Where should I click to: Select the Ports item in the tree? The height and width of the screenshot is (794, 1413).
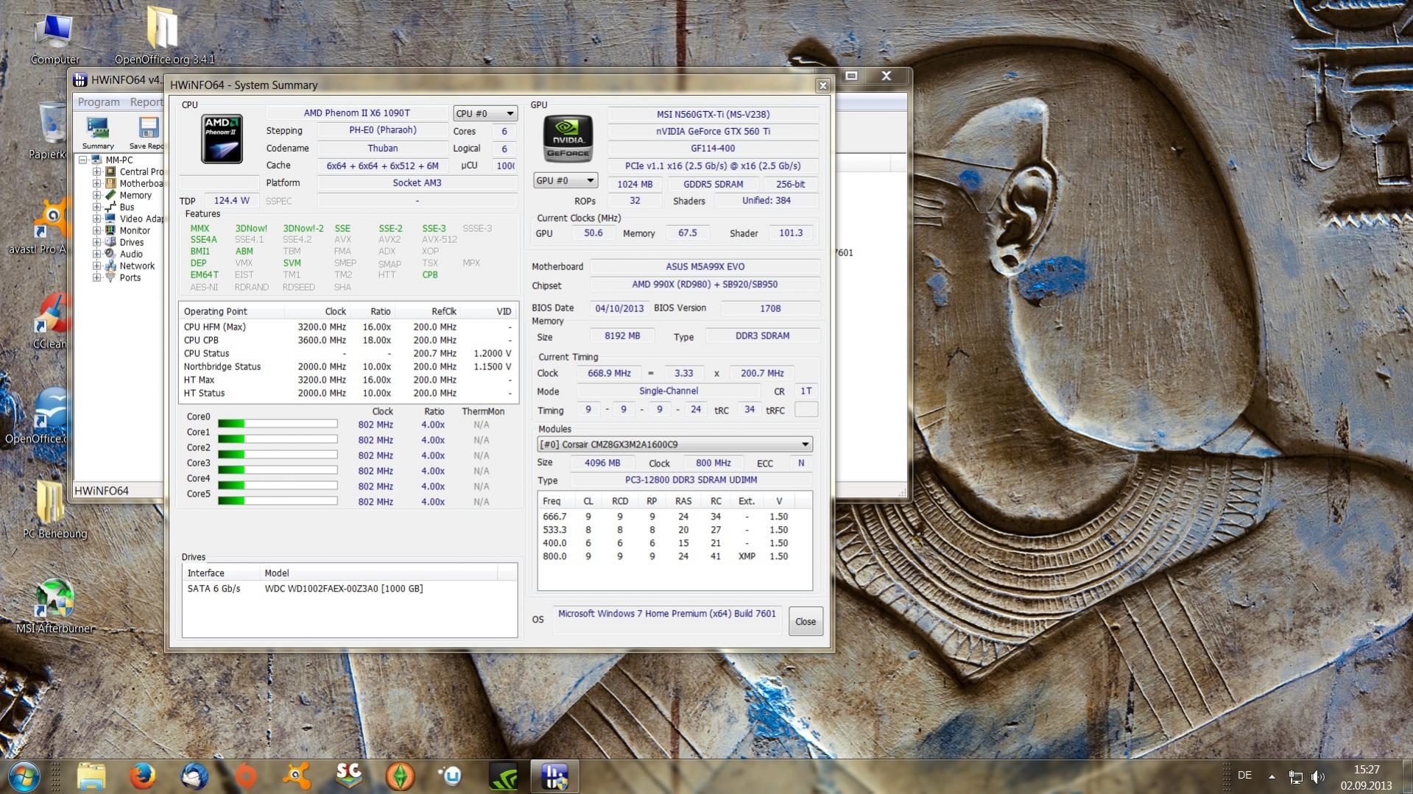[130, 277]
